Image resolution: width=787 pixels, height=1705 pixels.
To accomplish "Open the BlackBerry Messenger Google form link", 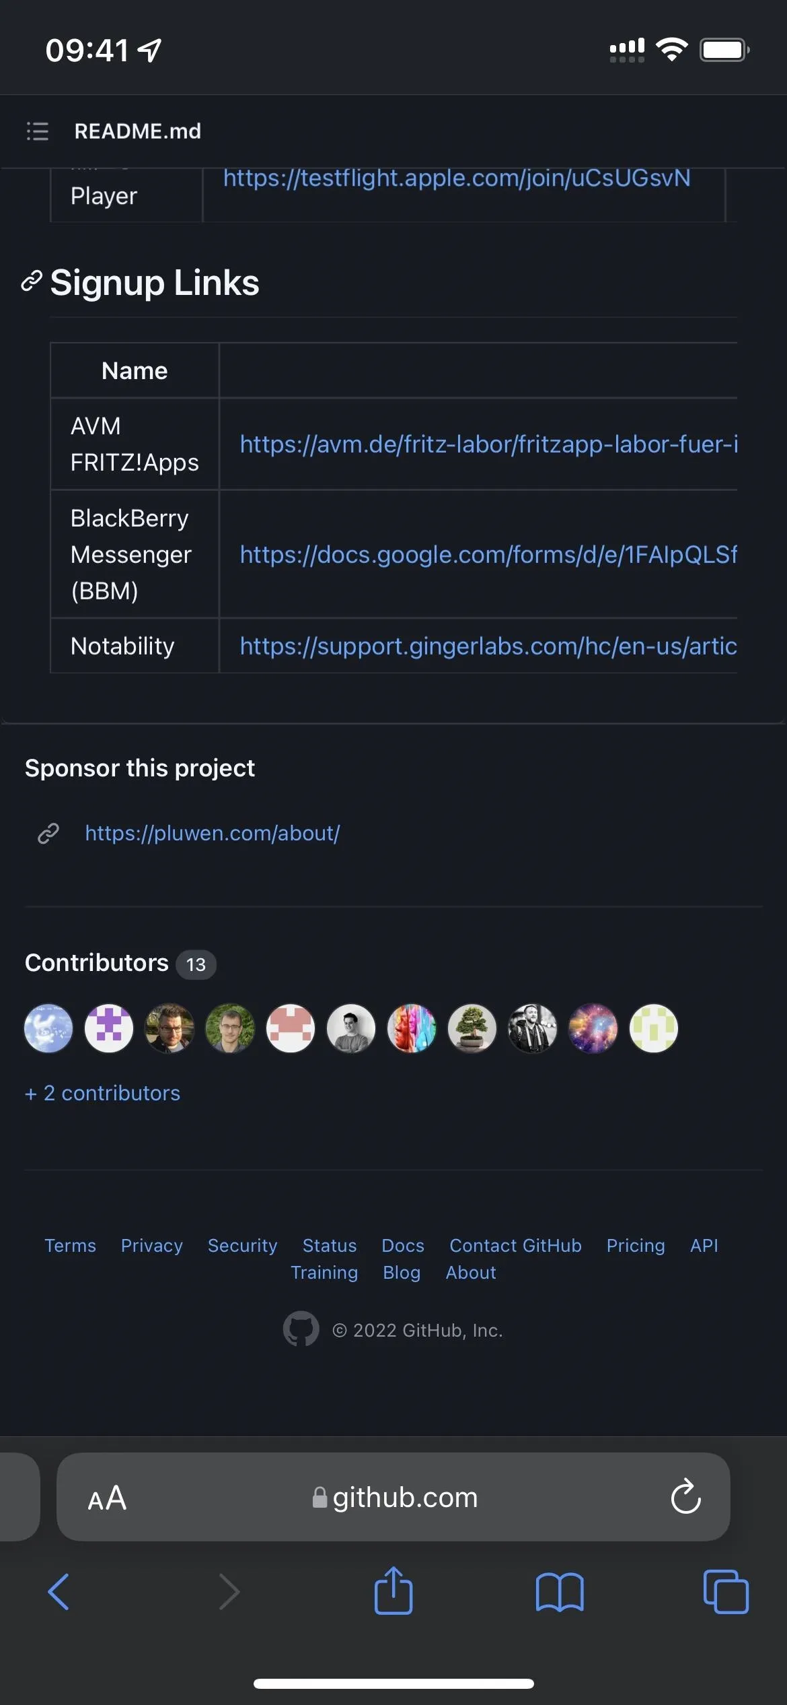I will point(489,554).
